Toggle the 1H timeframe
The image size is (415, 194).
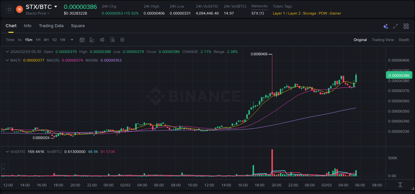pos(39,40)
